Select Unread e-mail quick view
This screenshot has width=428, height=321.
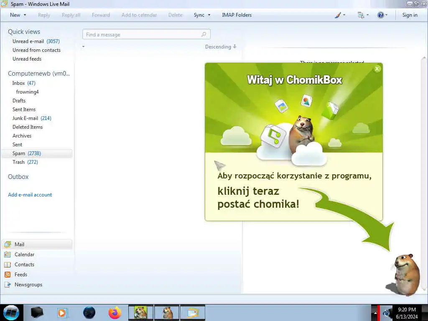[36, 41]
